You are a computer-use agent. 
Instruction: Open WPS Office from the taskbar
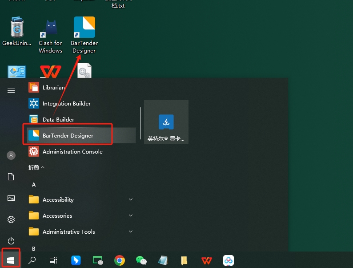(207, 260)
